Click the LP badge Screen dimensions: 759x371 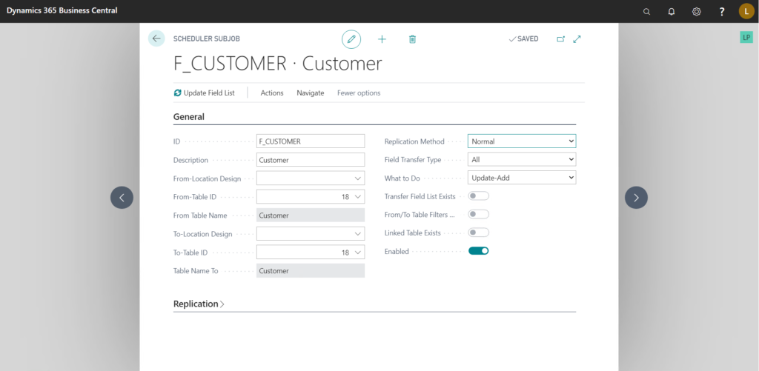746,37
